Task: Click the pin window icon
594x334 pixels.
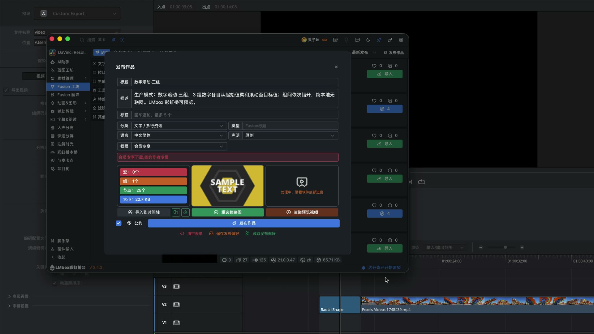Action: tap(379, 40)
